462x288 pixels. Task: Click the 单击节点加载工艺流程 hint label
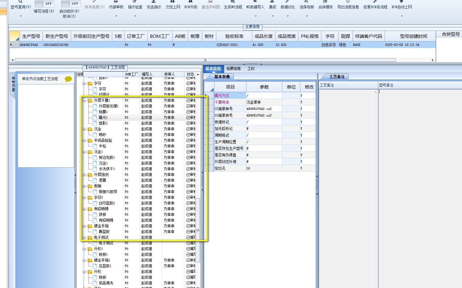coord(40,79)
